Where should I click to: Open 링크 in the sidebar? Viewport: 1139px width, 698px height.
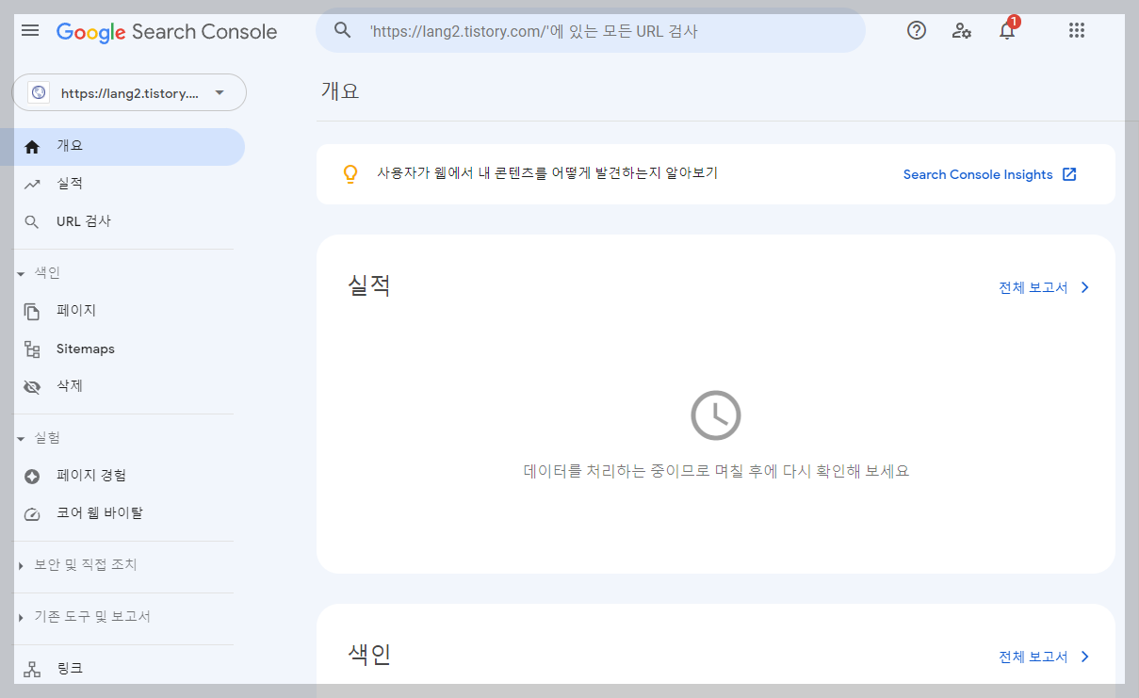coord(122,669)
